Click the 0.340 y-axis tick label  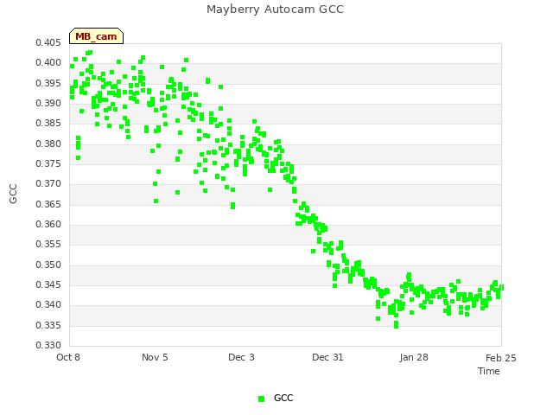[48, 305]
